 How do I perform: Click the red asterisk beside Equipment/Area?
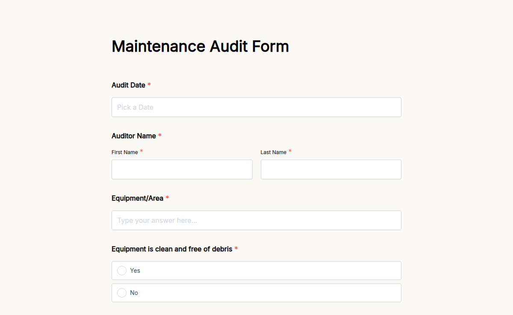167,198
